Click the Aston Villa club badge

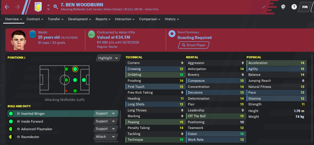[38, 7]
